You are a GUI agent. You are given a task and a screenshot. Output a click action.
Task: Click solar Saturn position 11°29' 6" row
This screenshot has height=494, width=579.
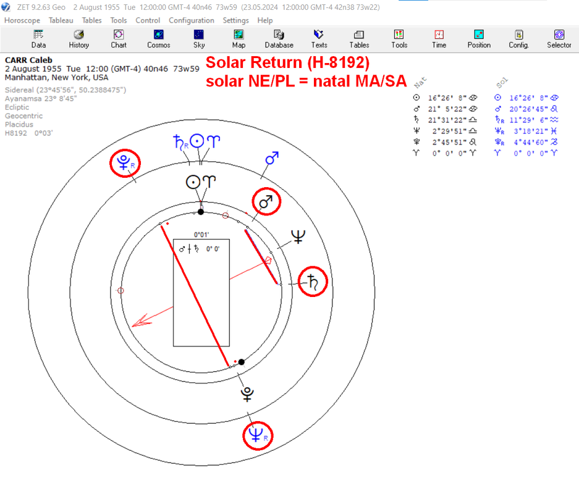[x=526, y=120]
